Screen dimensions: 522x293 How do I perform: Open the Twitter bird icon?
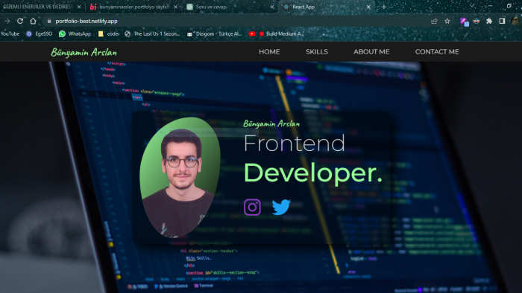[281, 207]
